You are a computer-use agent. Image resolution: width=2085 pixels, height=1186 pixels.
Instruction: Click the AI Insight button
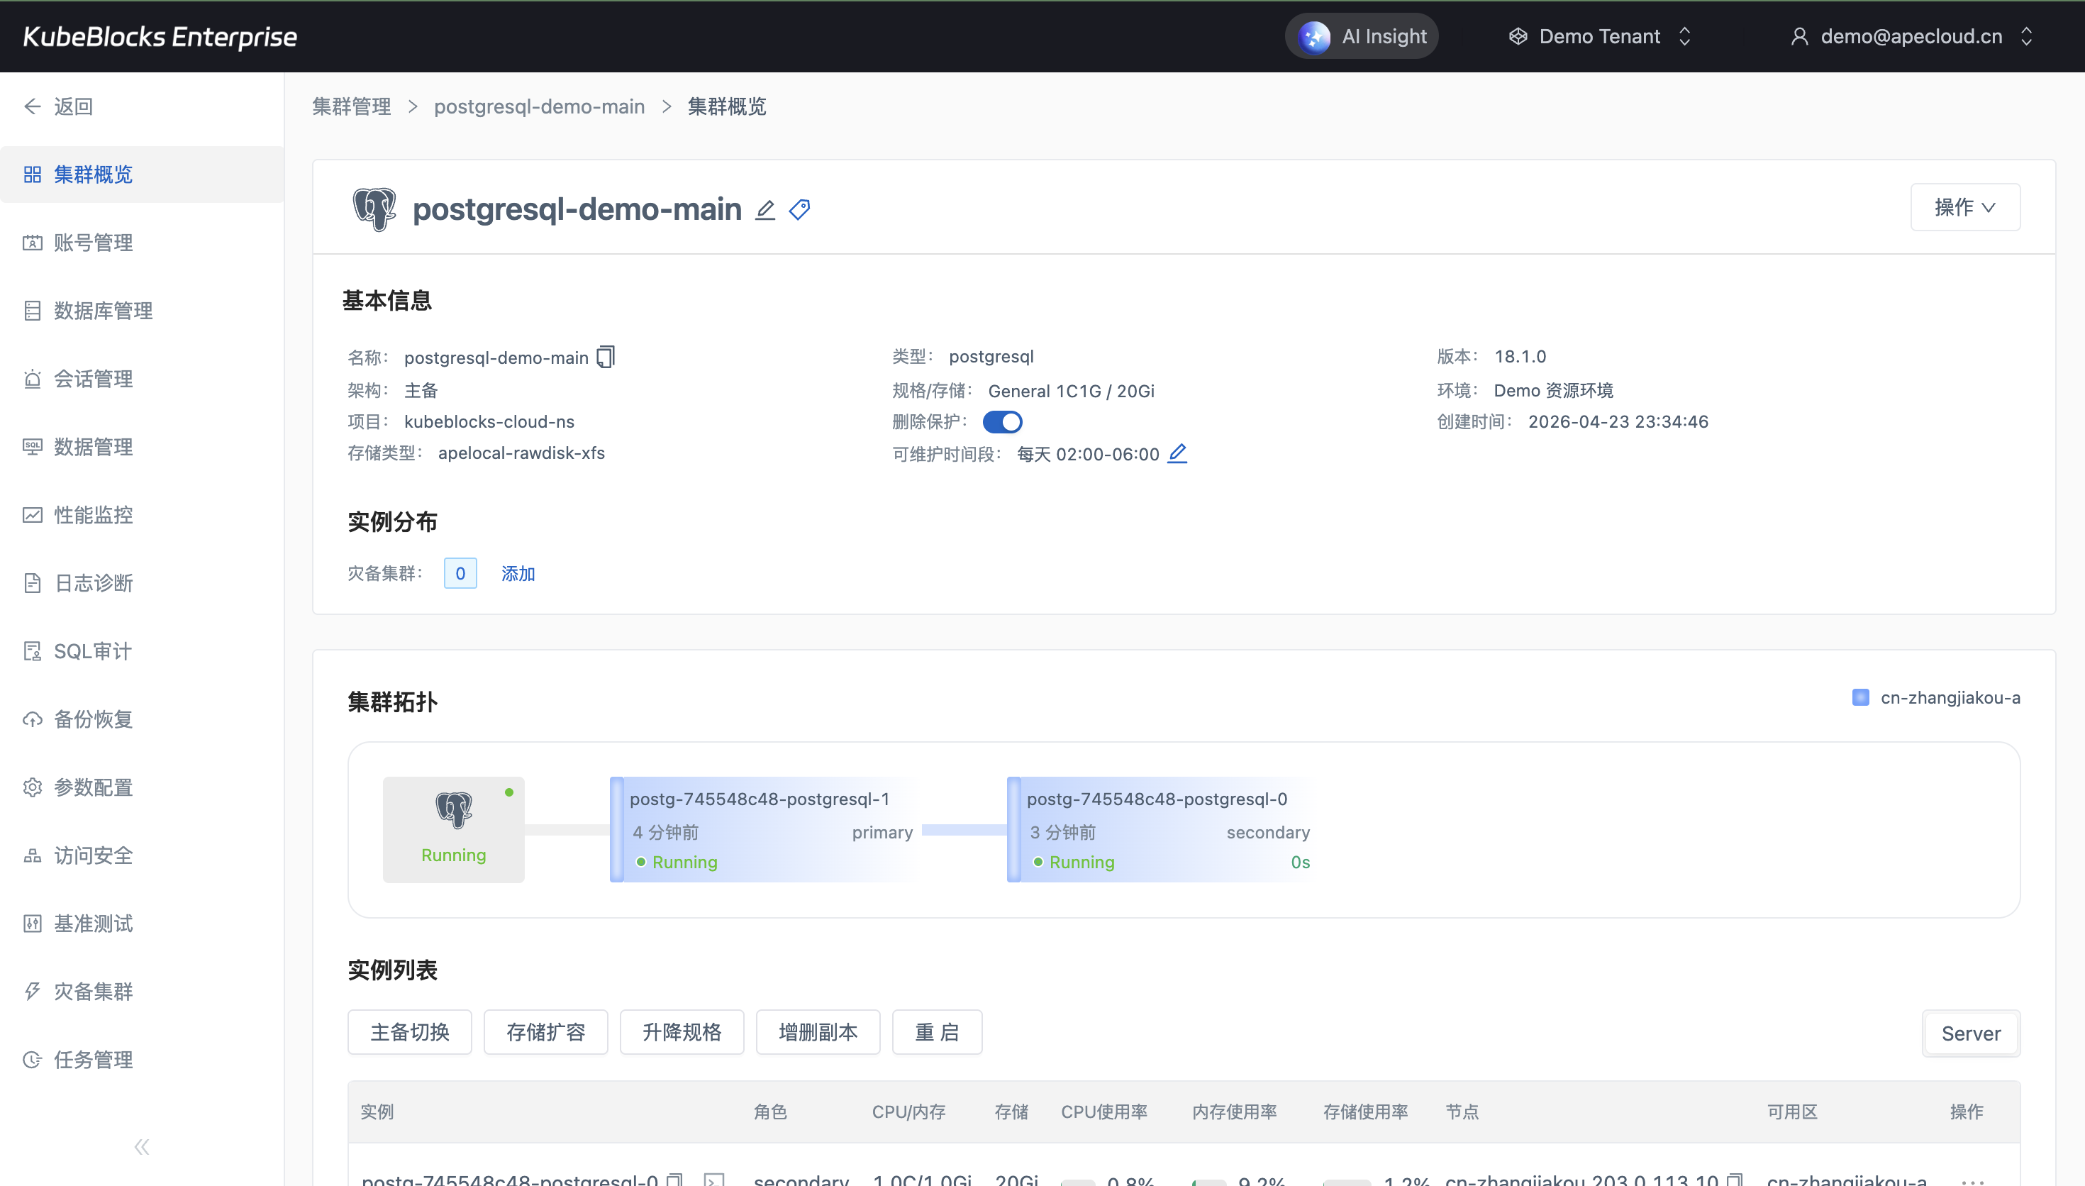coord(1362,36)
